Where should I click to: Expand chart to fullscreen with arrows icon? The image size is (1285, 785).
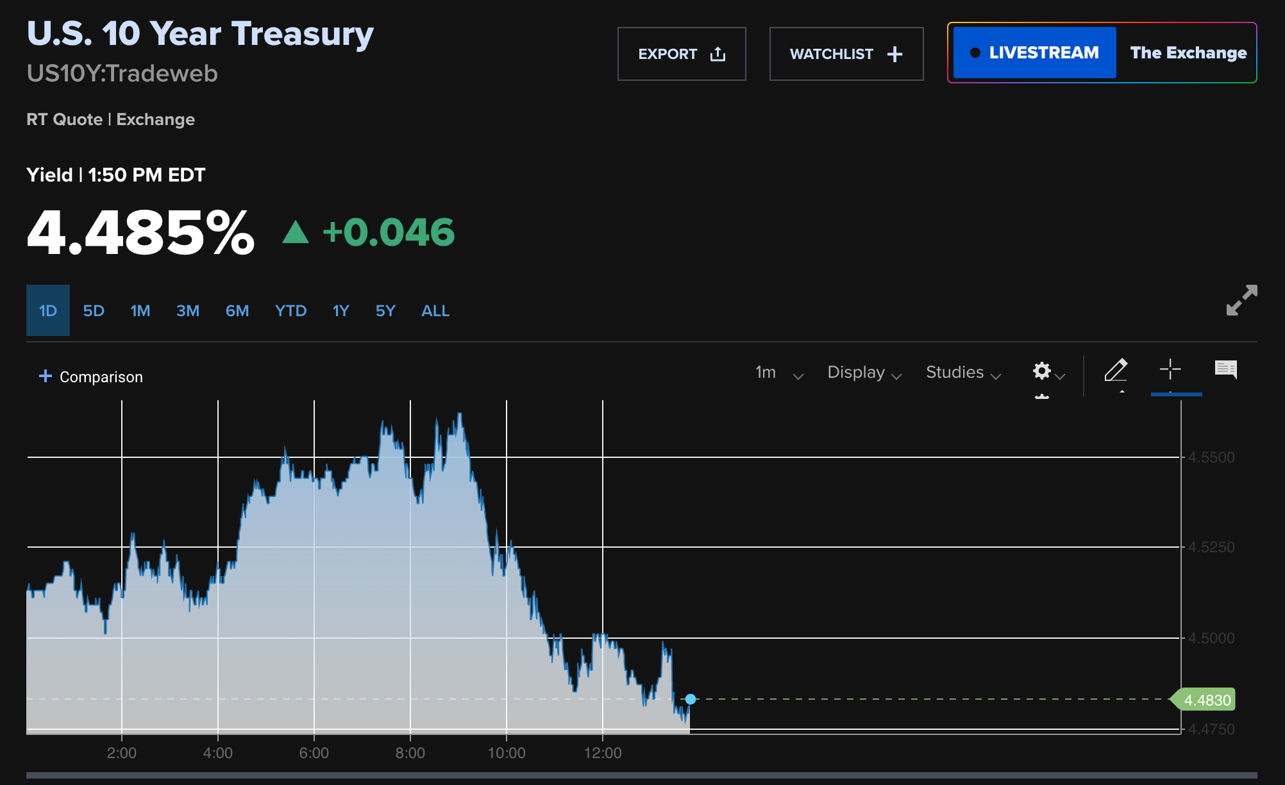tap(1241, 300)
